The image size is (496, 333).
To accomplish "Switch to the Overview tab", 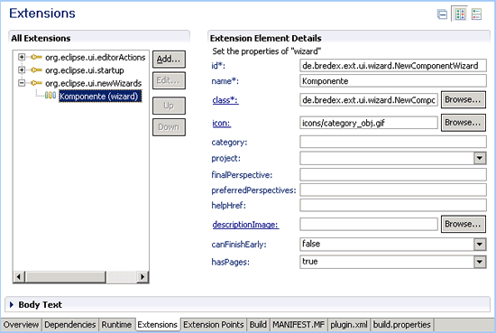I will click(21, 325).
